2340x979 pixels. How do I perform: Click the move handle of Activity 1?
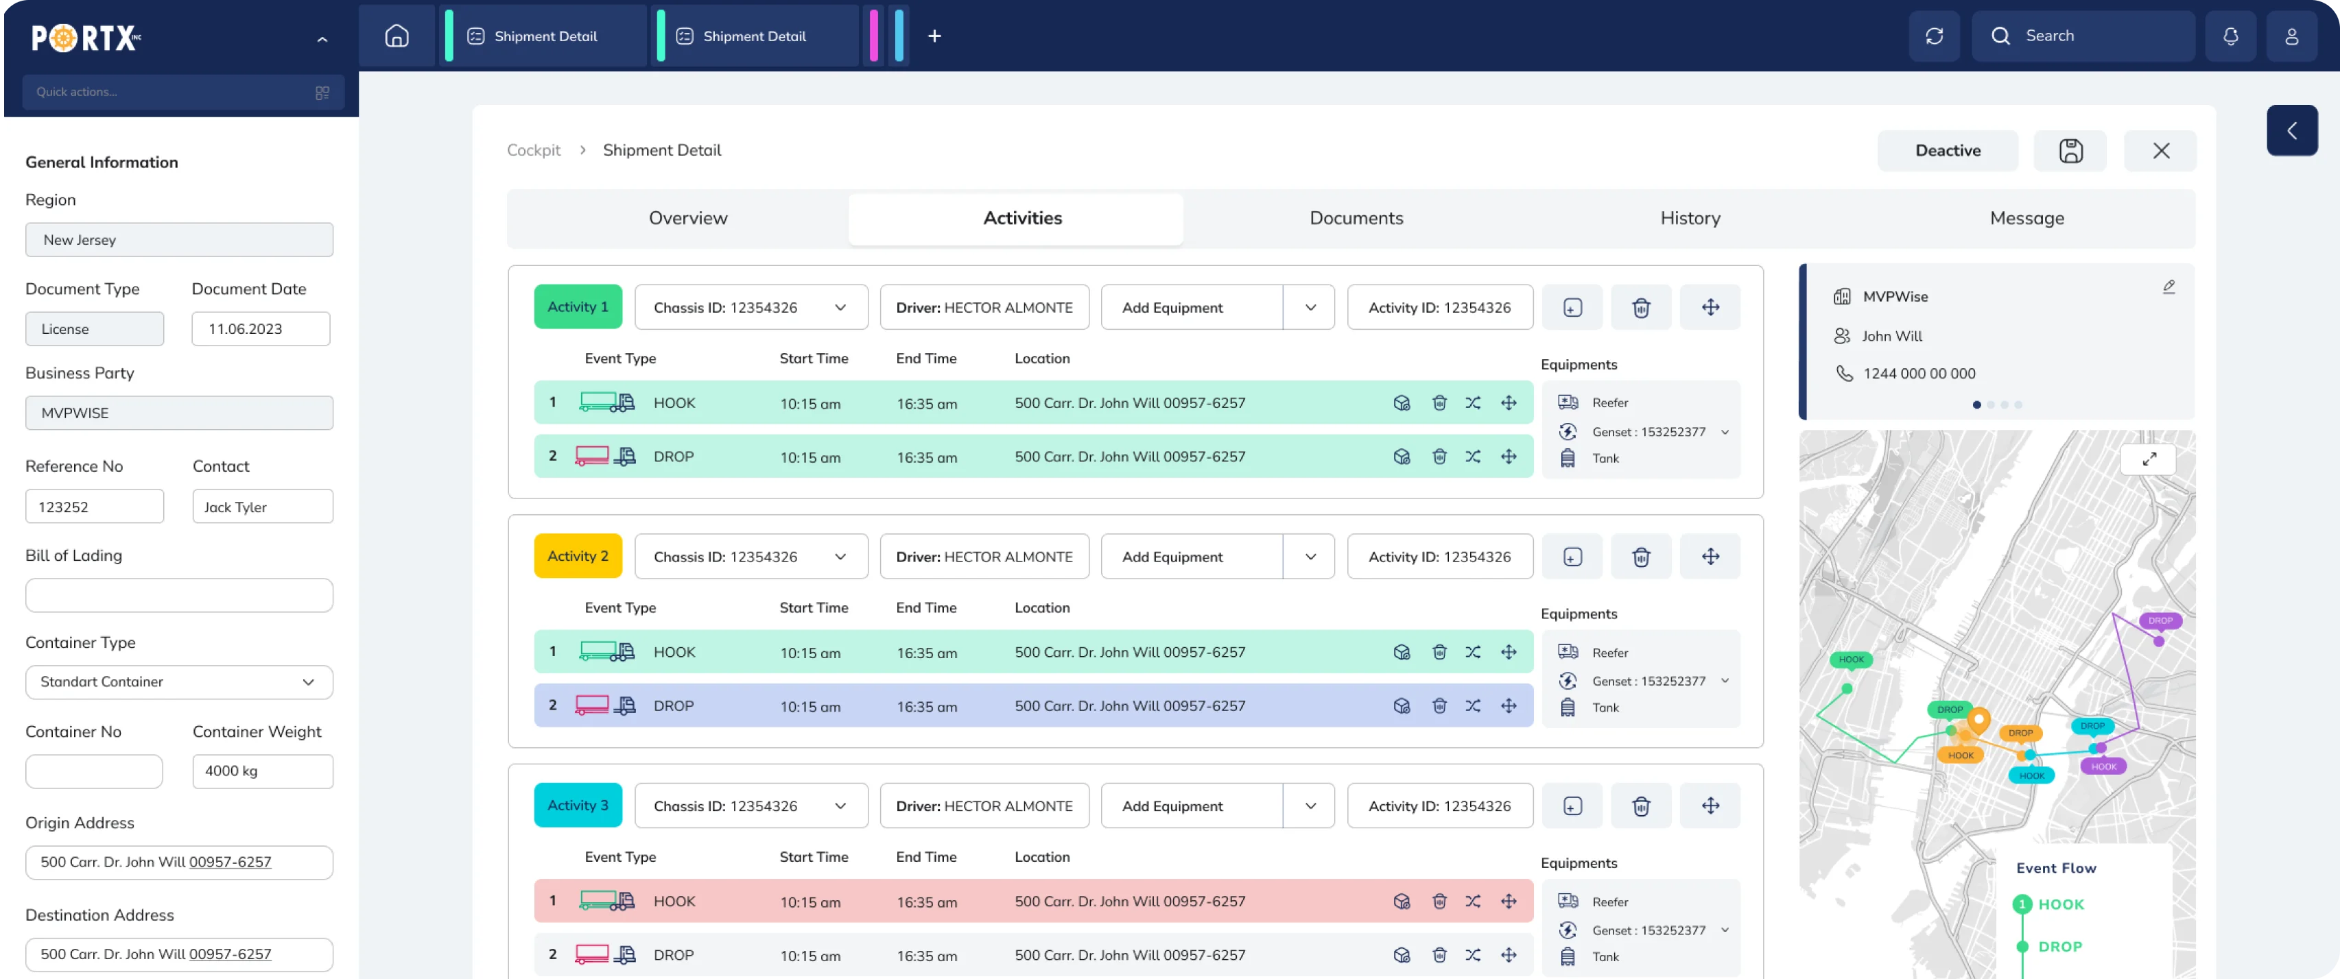click(1710, 308)
